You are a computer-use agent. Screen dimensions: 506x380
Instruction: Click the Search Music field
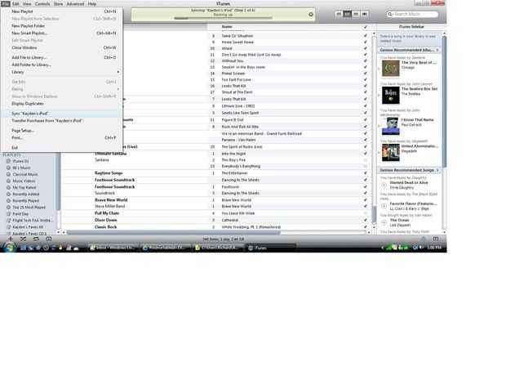[412, 14]
